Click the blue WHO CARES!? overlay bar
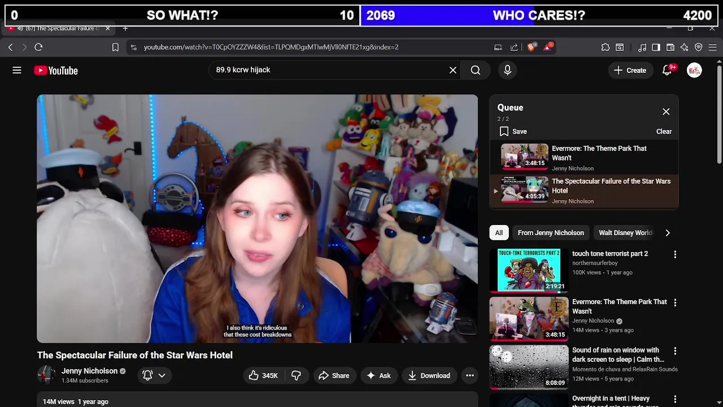Screen dimensions: 723x407 539,15
